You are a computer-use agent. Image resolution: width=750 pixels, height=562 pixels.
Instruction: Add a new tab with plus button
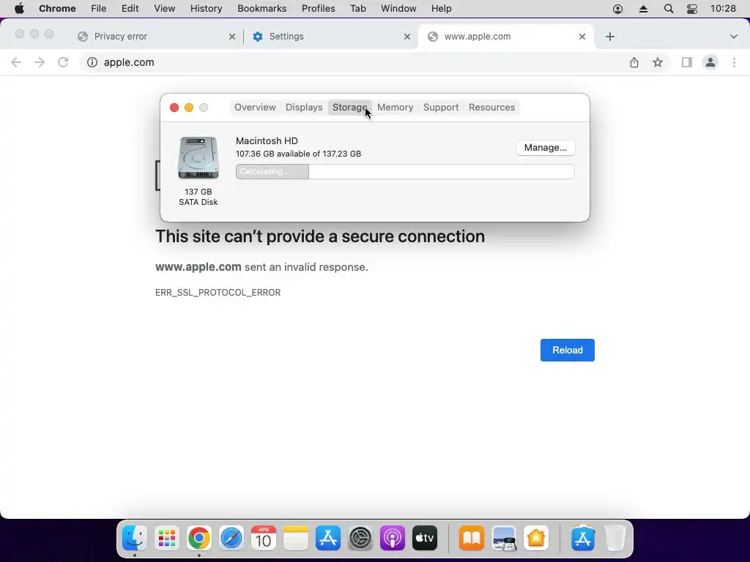click(x=610, y=37)
